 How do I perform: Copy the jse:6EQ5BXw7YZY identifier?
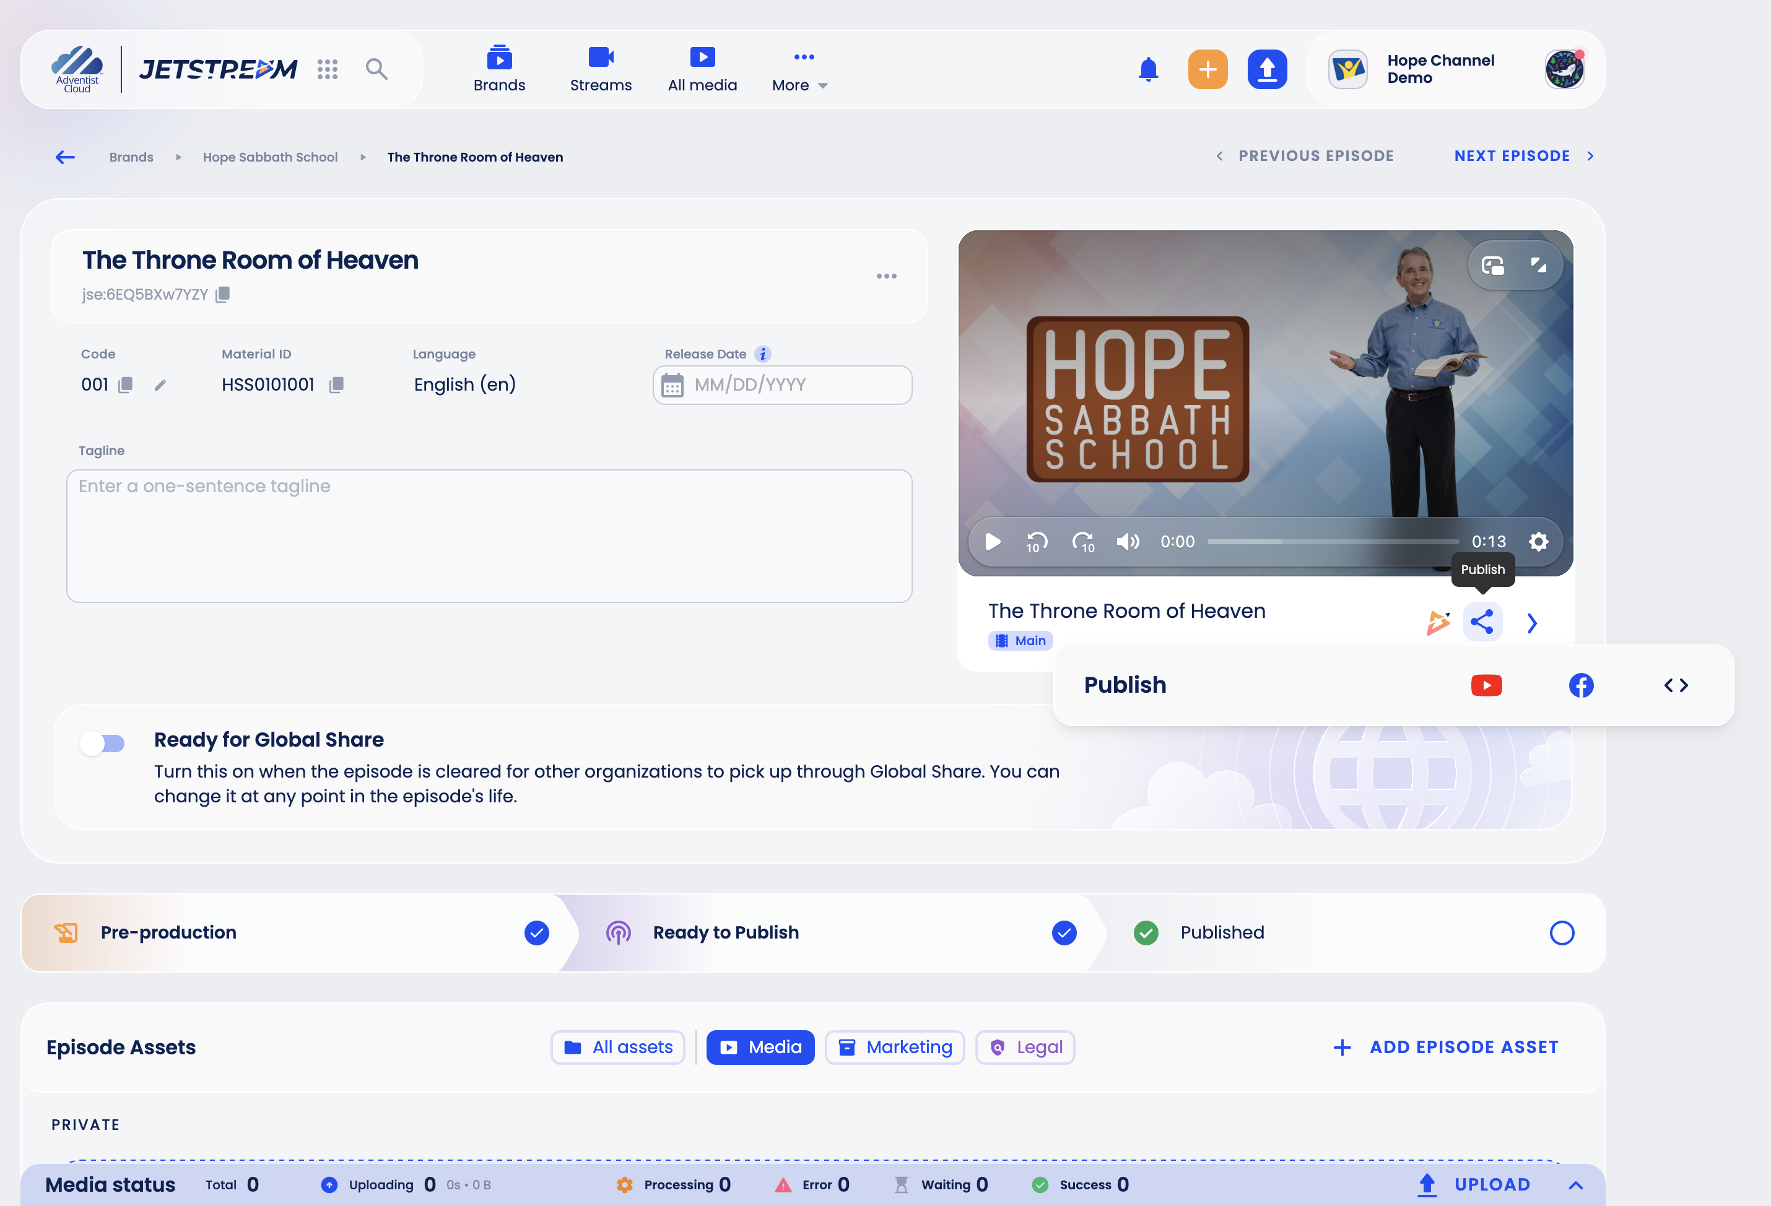(x=222, y=294)
